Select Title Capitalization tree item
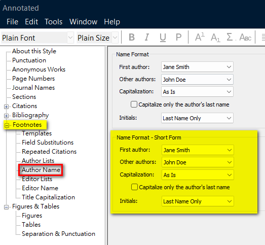Image resolution: width=265 pixels, height=245 pixels. coord(48,197)
